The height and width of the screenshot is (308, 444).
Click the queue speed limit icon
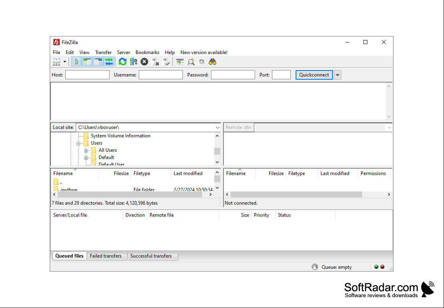pos(315,267)
